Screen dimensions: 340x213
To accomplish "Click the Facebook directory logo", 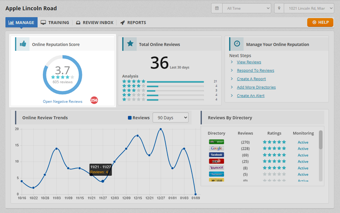I will (x=216, y=155).
